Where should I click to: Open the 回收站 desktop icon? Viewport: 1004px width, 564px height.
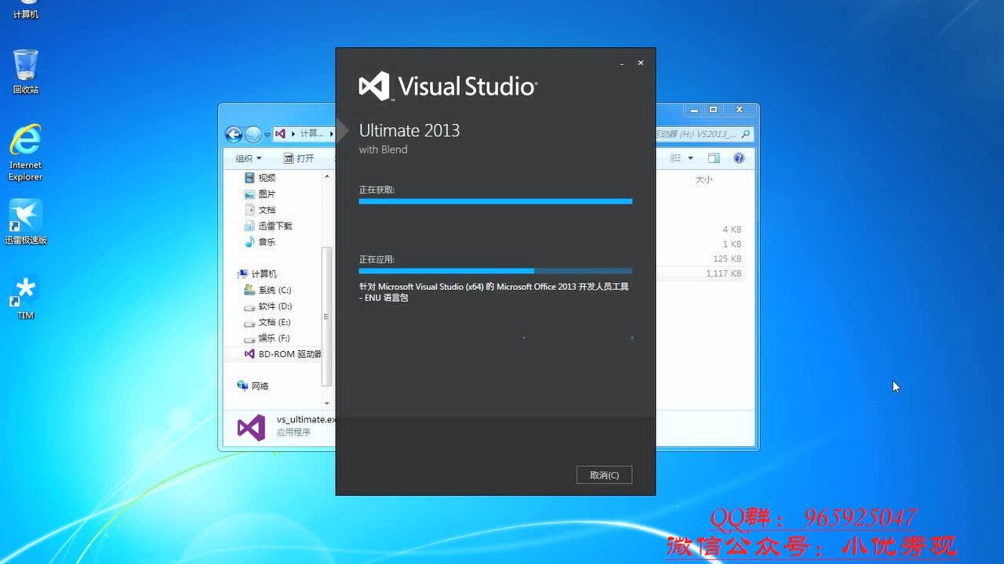[25, 67]
